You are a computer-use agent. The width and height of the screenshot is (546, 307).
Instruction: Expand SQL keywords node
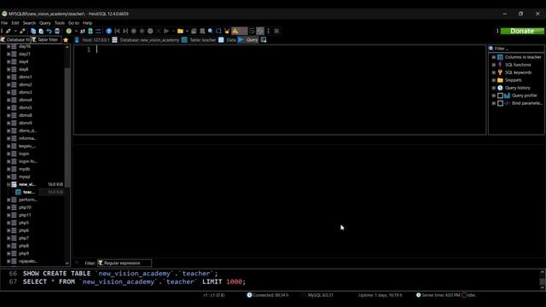tap(493, 72)
